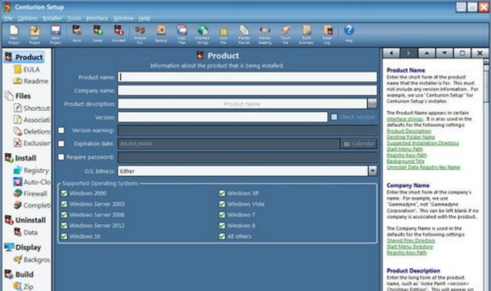Viewport: 491px width, 291px height.
Task: Click the Touch File toolbar icon
Action: pyautogui.click(x=286, y=34)
